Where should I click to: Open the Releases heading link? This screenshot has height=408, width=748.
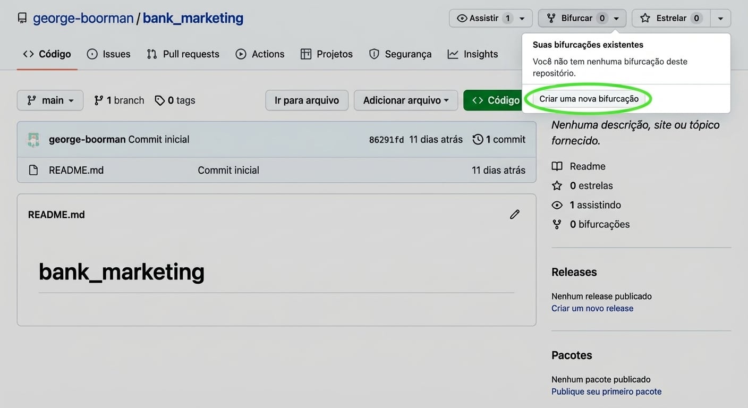click(x=574, y=272)
